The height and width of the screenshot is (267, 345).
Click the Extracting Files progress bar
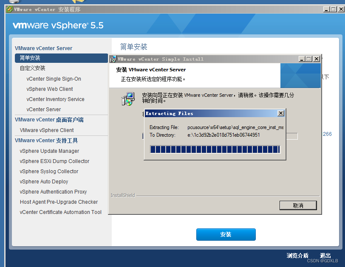coord(215,149)
